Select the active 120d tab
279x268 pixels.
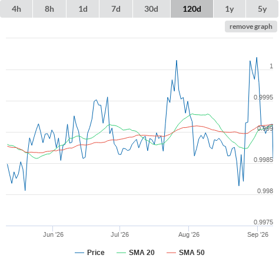tap(192, 9)
